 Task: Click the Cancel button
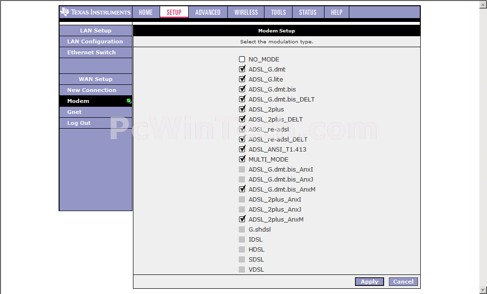[403, 282]
